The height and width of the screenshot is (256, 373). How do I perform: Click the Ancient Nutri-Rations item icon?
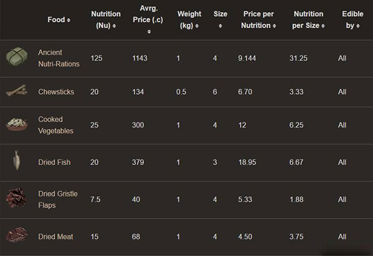[x=17, y=57]
